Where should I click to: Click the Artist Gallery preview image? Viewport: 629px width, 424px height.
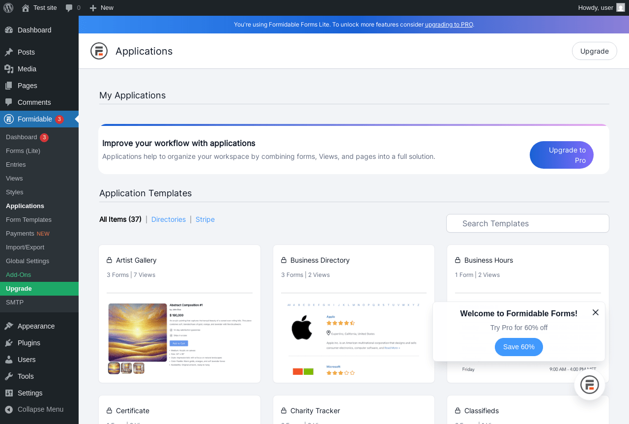pyautogui.click(x=179, y=338)
